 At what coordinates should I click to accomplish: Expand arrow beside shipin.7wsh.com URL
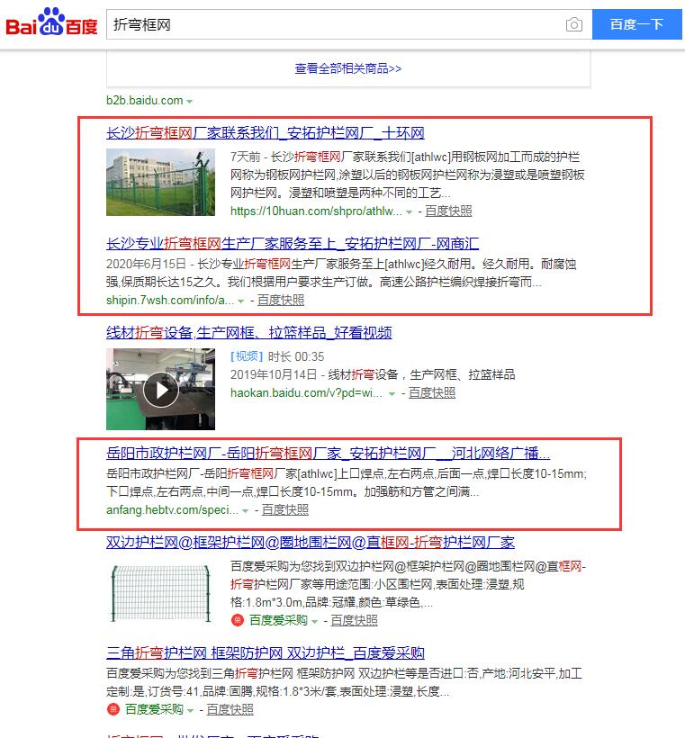coord(240,301)
